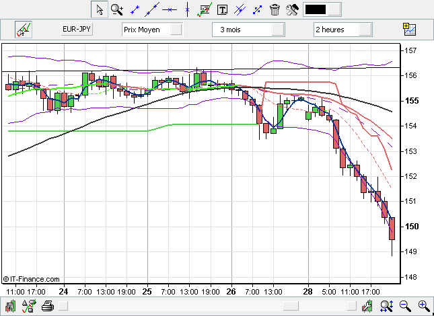Click the horizontal scrollbar thumb
Screen dimensions: 434x316
coord(291,307)
